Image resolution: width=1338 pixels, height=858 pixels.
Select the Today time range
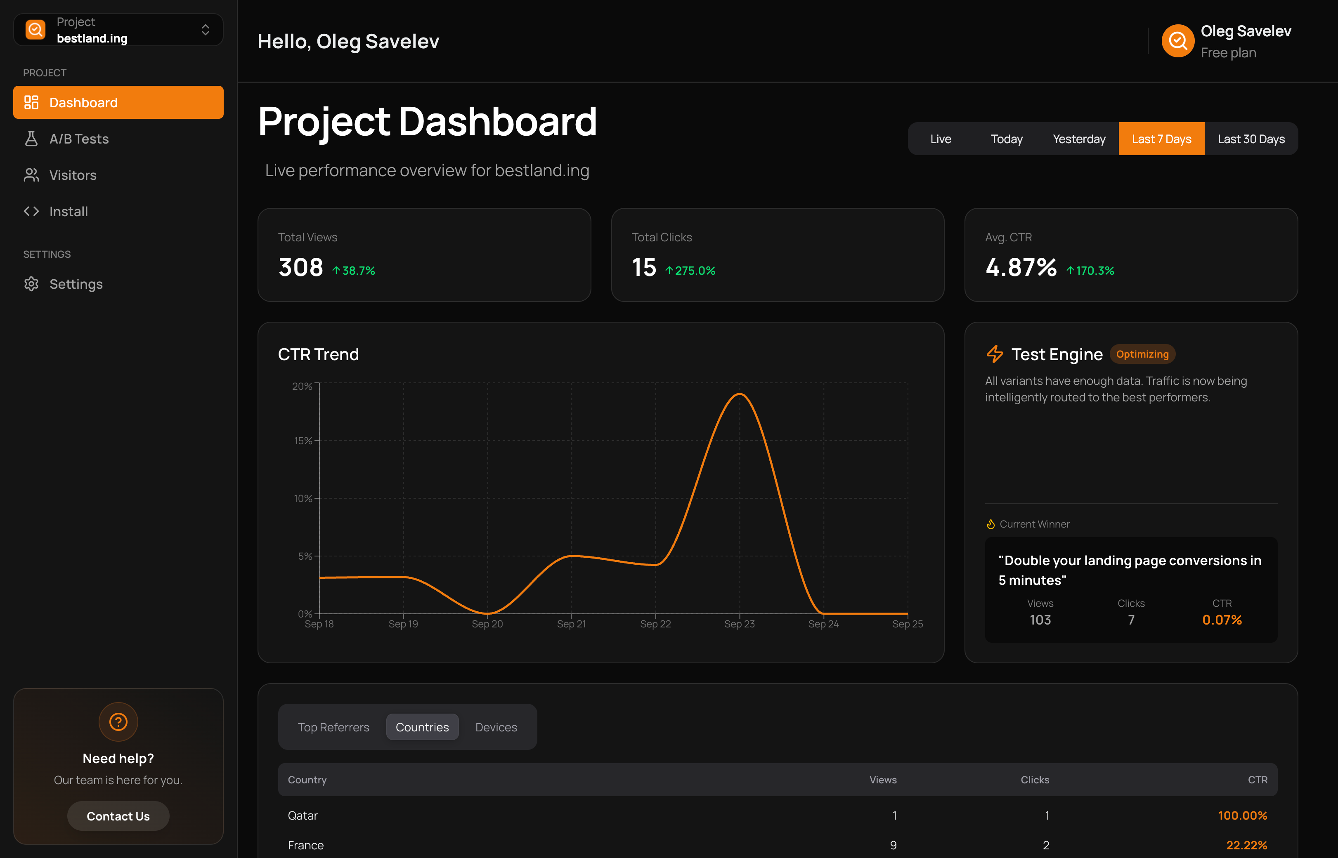(x=1007, y=139)
